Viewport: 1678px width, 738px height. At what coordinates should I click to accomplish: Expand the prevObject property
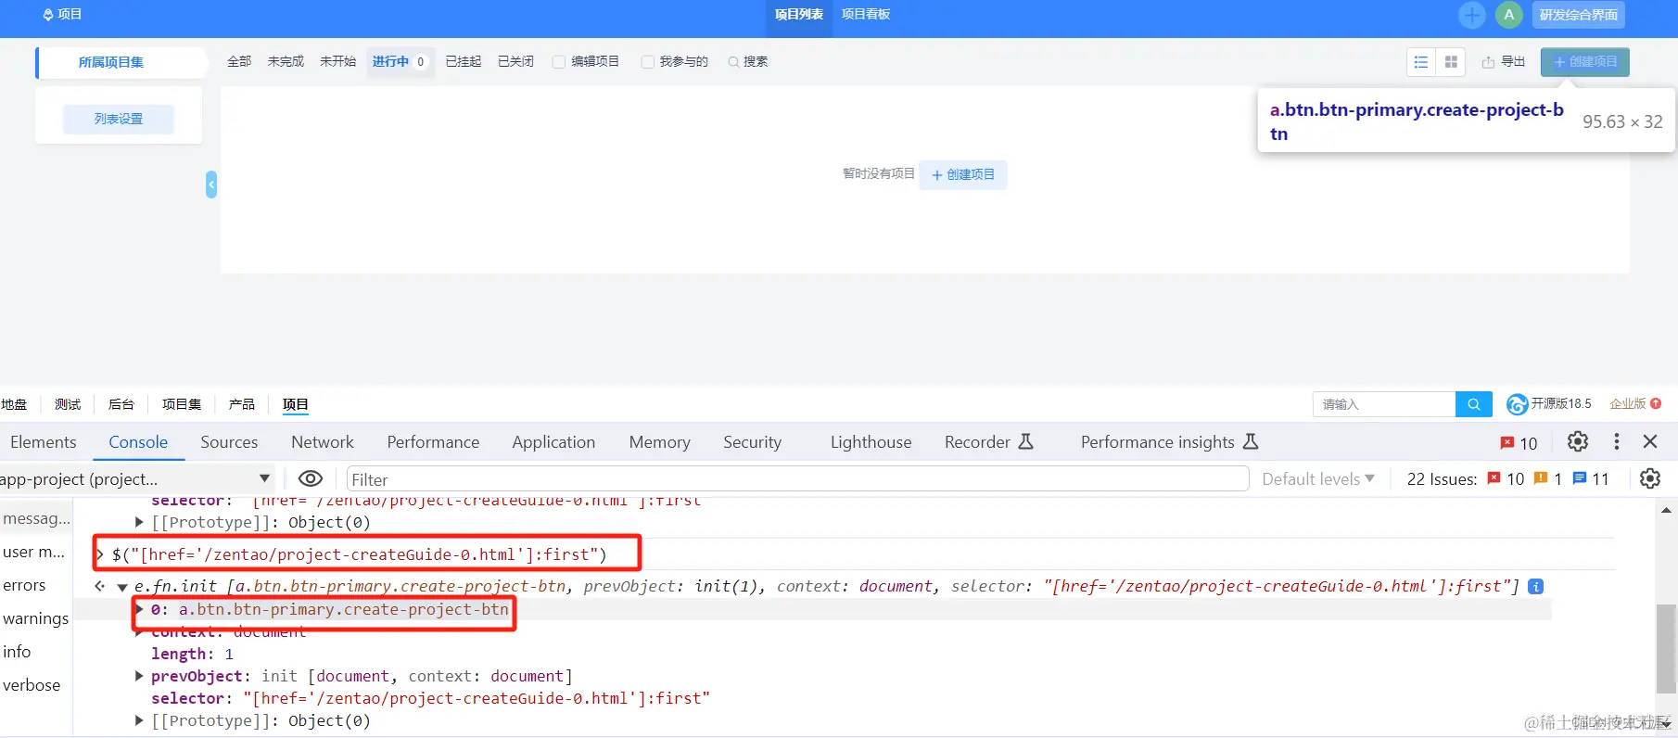[139, 676]
